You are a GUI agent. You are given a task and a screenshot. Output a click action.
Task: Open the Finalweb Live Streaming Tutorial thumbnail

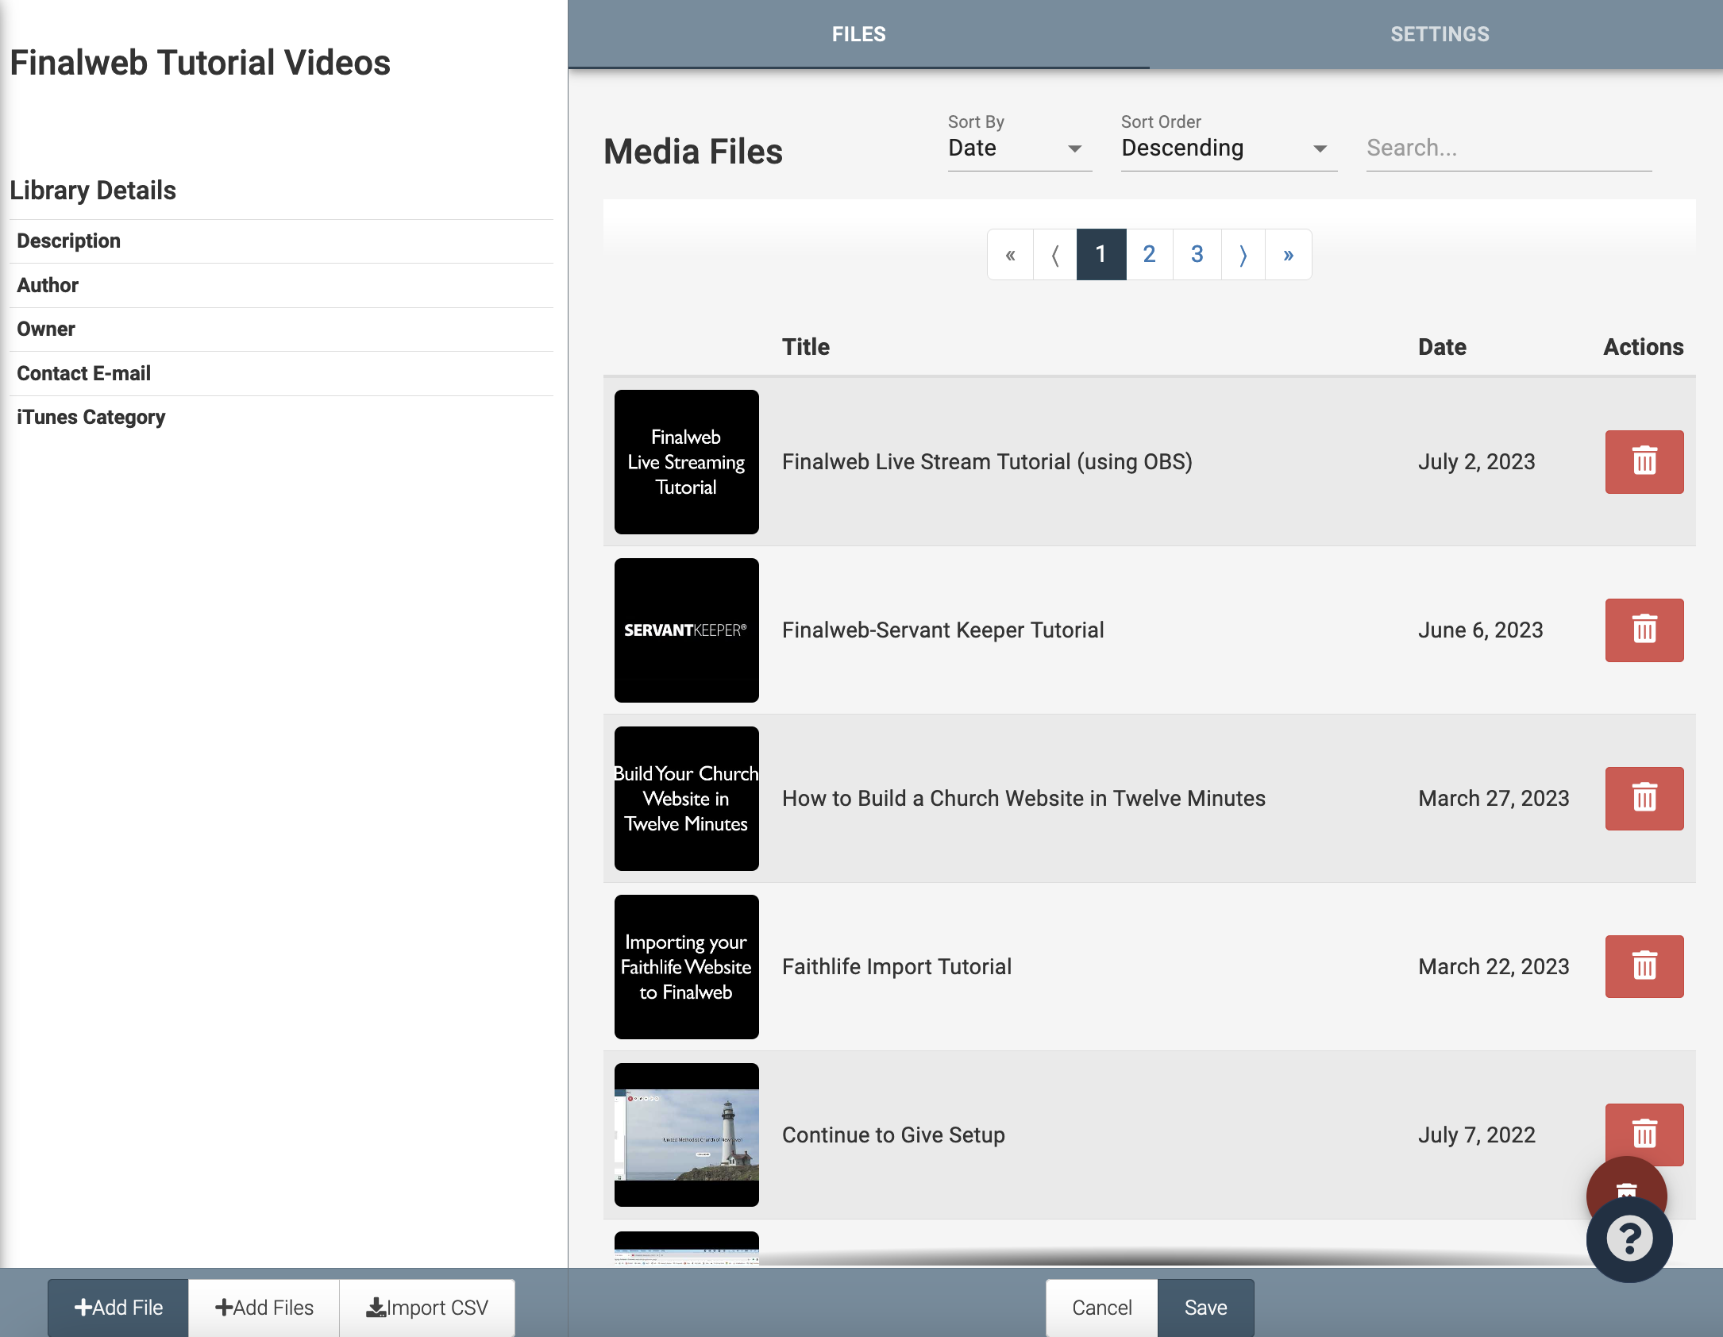(686, 461)
